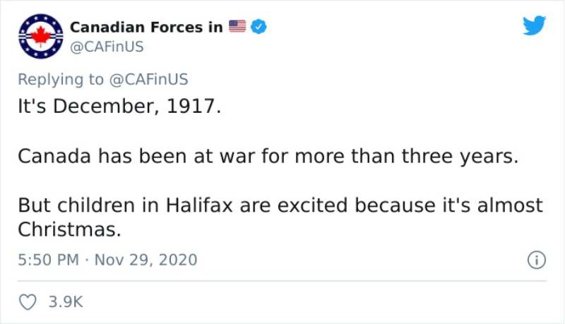This screenshot has height=324, width=565.
Task: Click the line about Canada at war
Action: tap(268, 156)
